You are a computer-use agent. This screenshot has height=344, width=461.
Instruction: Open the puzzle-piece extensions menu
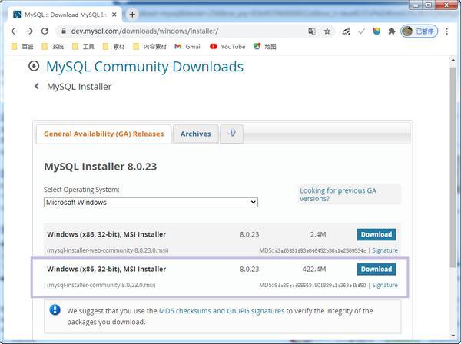tap(392, 31)
